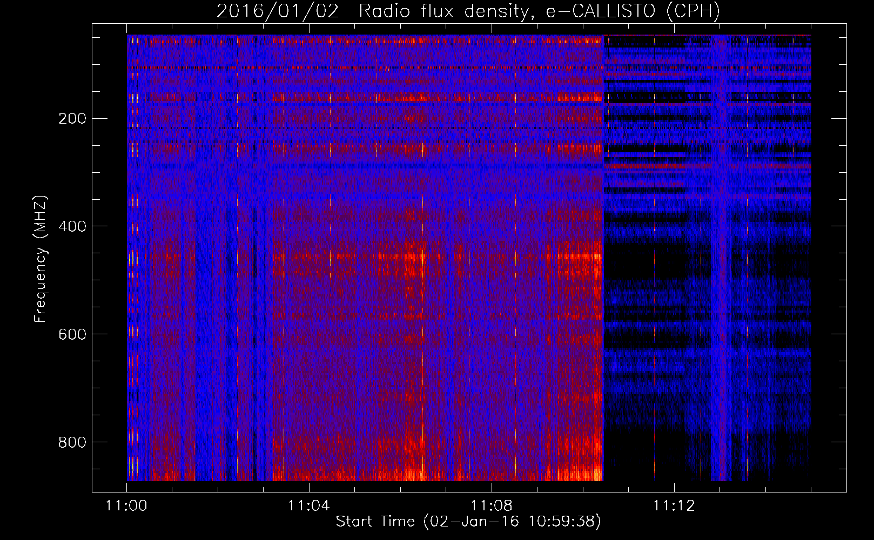Click the 'Frequency (MHZ)' axis label

[41, 259]
